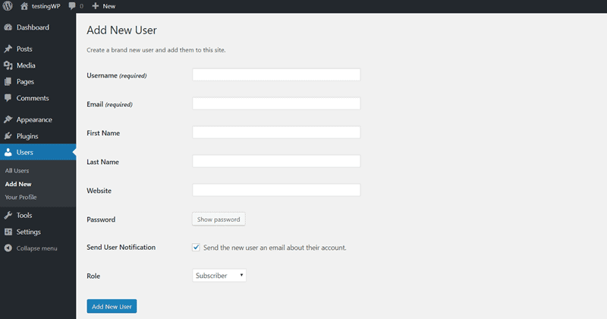Image resolution: width=607 pixels, height=319 pixels.
Task: Go to All Users submenu
Action: click(17, 171)
